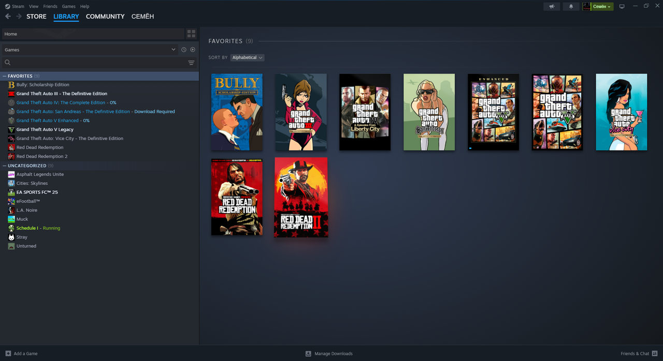The height and width of the screenshot is (361, 663).
Task: Select Red Dead Redemption in list
Action: click(40, 147)
